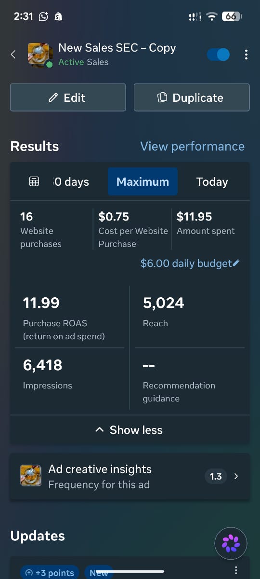The image size is (260, 579).
Task: Open the campaign thumbnail image
Action: pos(40,55)
